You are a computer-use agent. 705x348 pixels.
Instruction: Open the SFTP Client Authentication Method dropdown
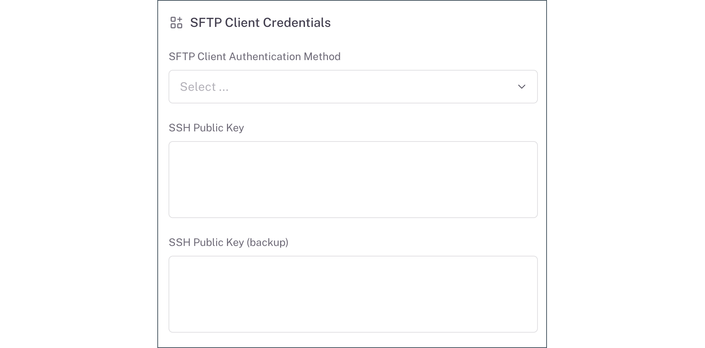point(353,87)
